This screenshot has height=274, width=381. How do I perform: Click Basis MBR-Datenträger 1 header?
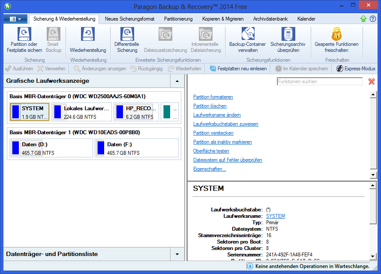(x=75, y=132)
